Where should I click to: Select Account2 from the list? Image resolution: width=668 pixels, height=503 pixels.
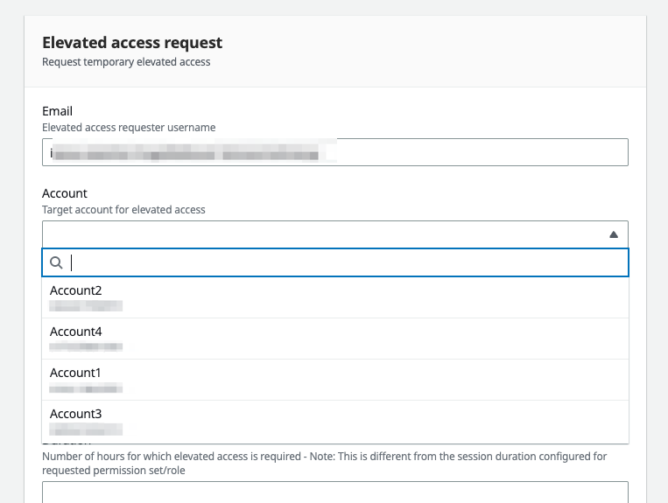click(x=76, y=290)
